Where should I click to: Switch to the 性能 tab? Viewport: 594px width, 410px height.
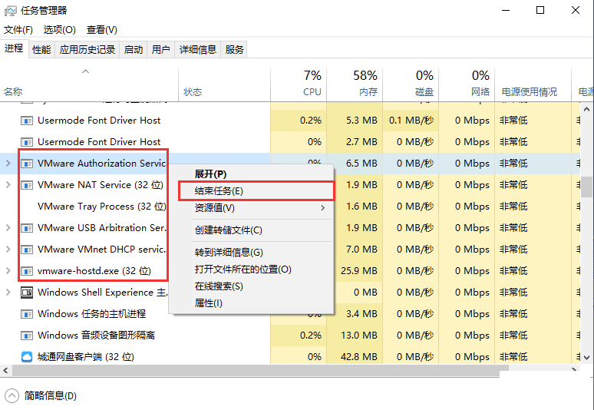point(41,50)
